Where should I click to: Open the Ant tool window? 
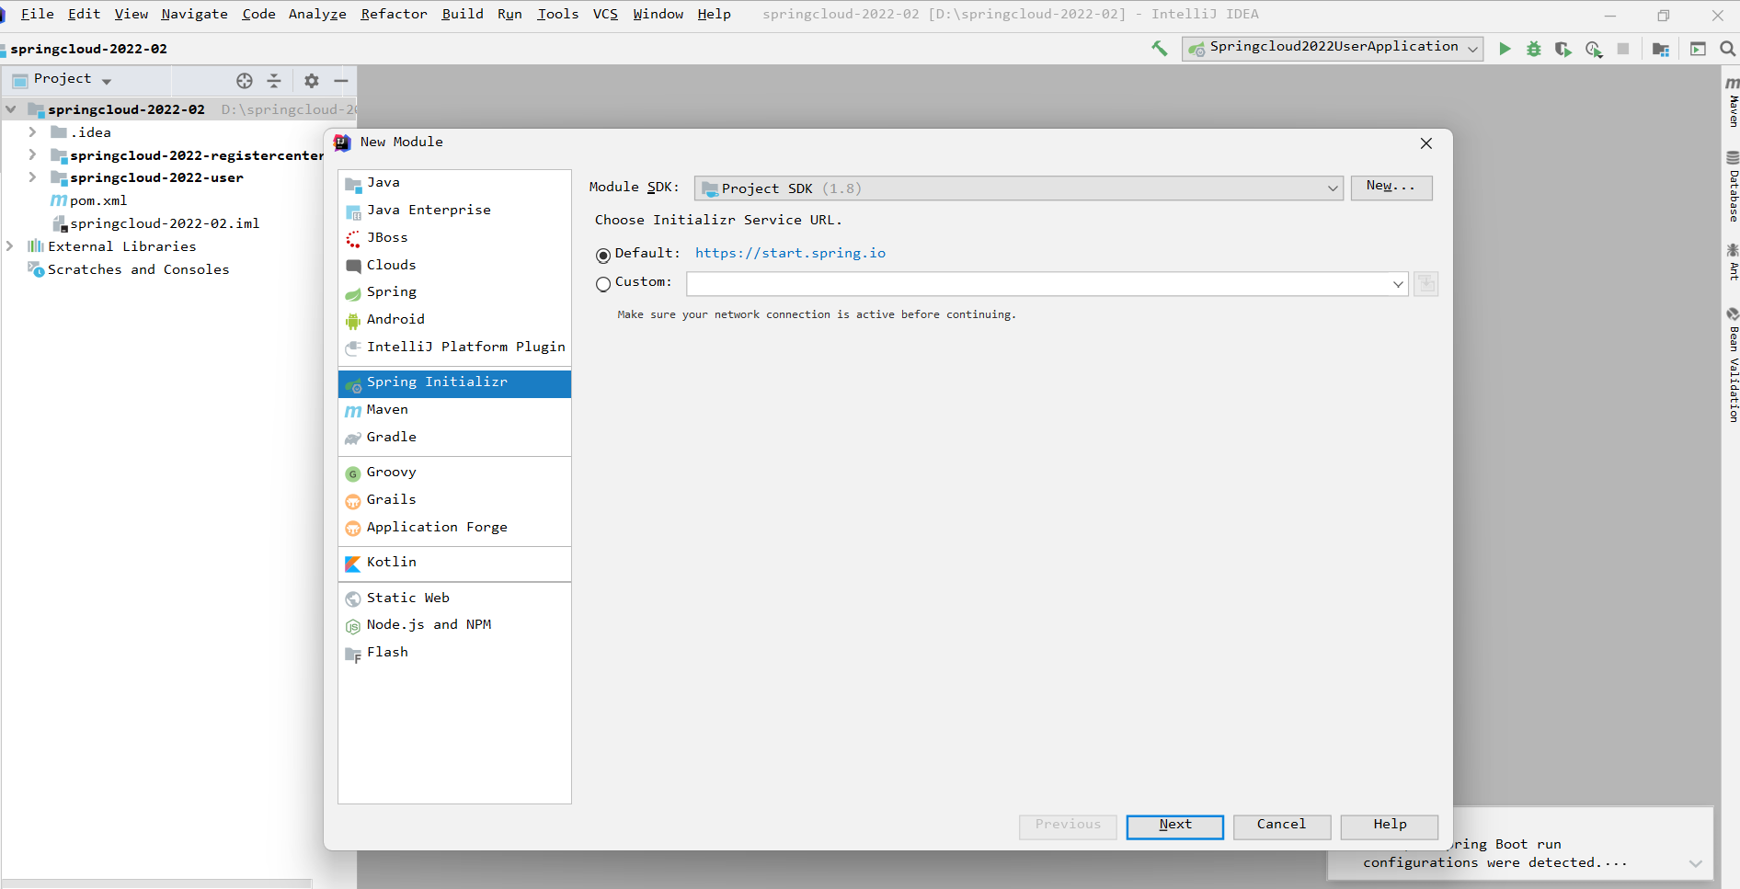click(x=1733, y=262)
